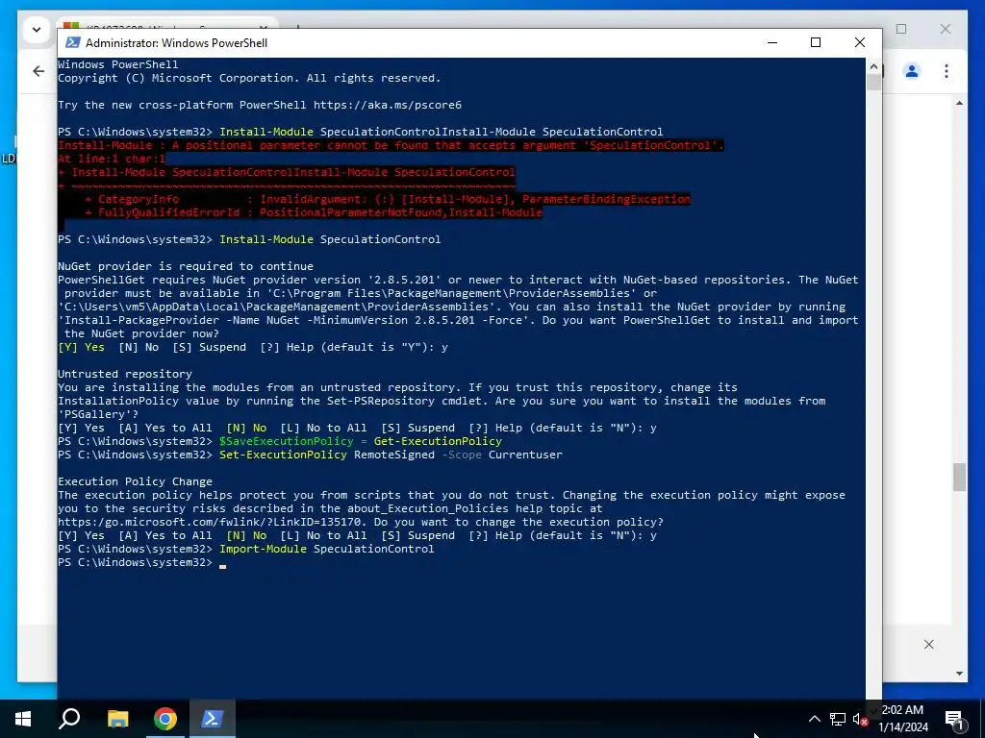The width and height of the screenshot is (985, 738).
Task: Click the 'Untrusted repository' heading text
Action: pyautogui.click(x=125, y=374)
